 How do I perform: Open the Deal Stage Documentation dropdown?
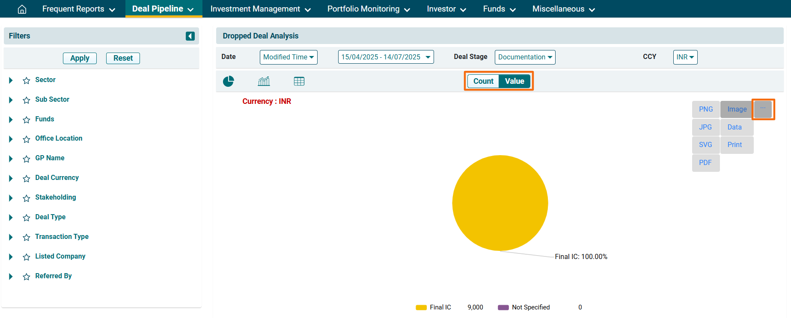coord(525,57)
